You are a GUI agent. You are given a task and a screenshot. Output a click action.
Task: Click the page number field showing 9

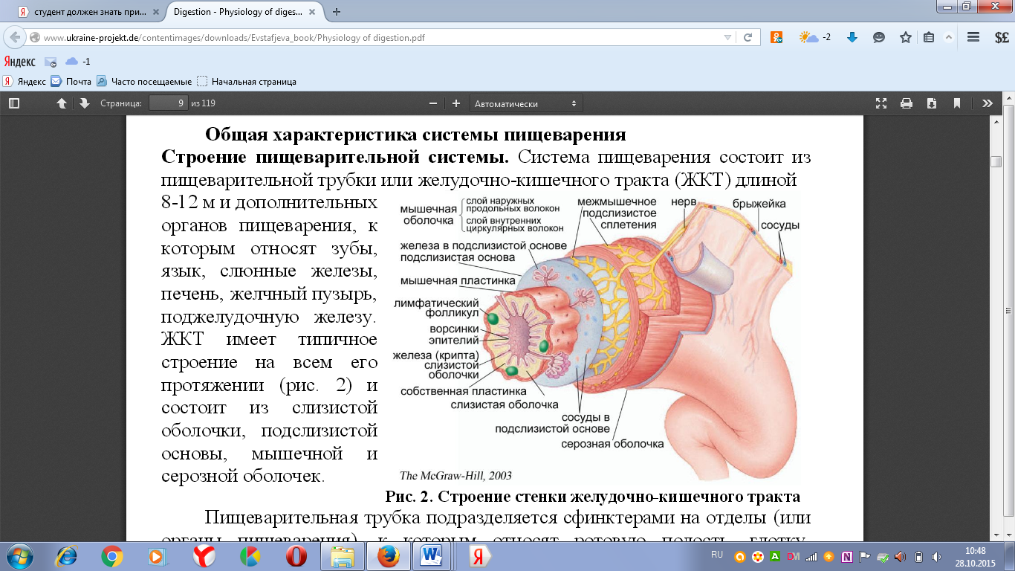168,103
